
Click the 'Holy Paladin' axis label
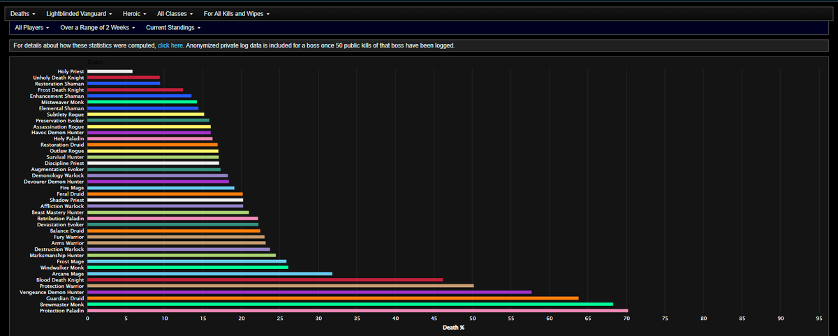(x=69, y=138)
